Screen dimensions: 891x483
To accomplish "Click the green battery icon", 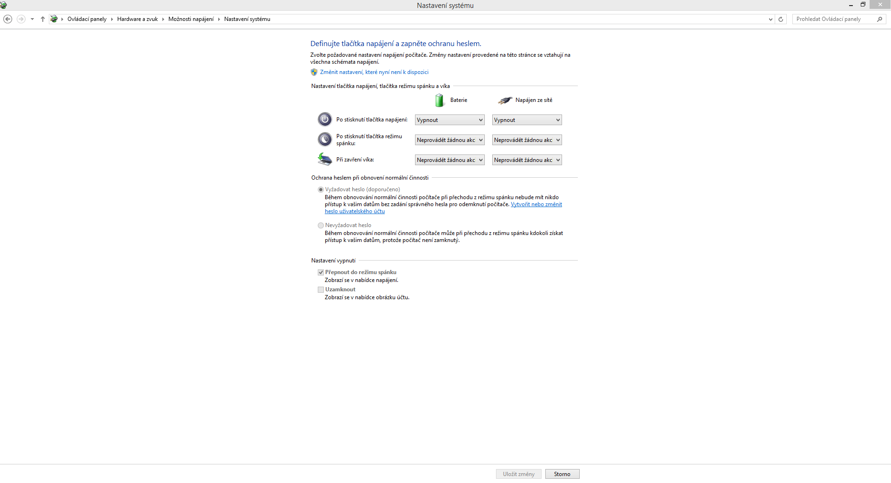I will coord(440,100).
